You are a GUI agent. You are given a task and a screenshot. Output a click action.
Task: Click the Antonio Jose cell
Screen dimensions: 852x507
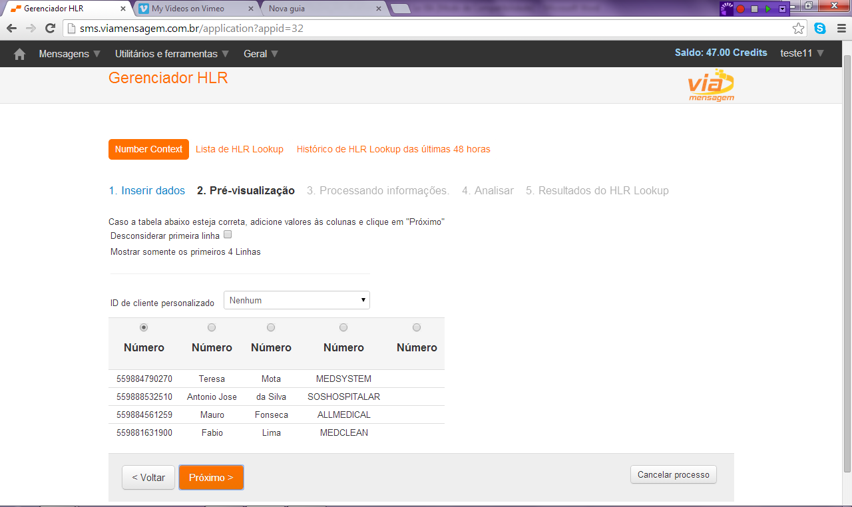pyautogui.click(x=212, y=397)
